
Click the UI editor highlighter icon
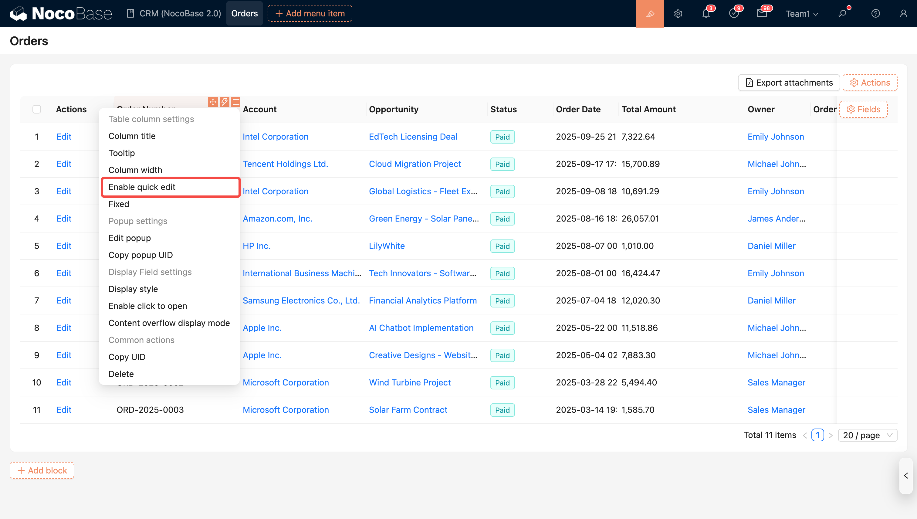pos(650,14)
